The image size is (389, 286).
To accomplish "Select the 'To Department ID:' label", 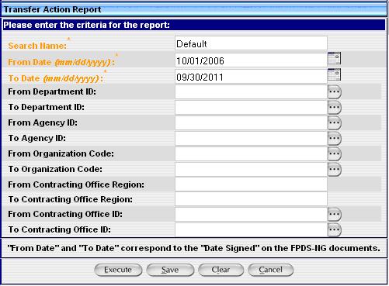I will coord(47,107).
